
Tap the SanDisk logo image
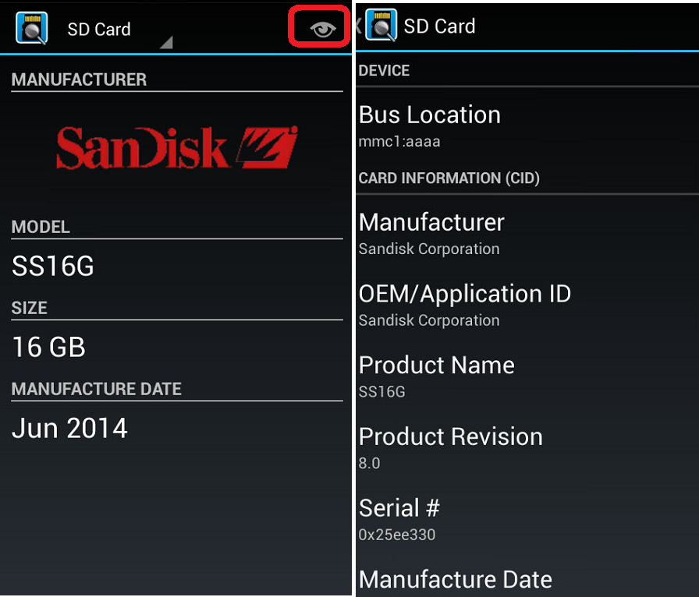pyautogui.click(x=176, y=147)
